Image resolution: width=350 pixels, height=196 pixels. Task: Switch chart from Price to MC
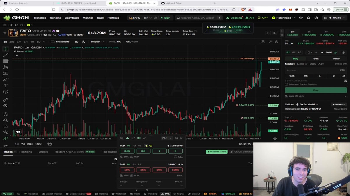tap(119, 42)
